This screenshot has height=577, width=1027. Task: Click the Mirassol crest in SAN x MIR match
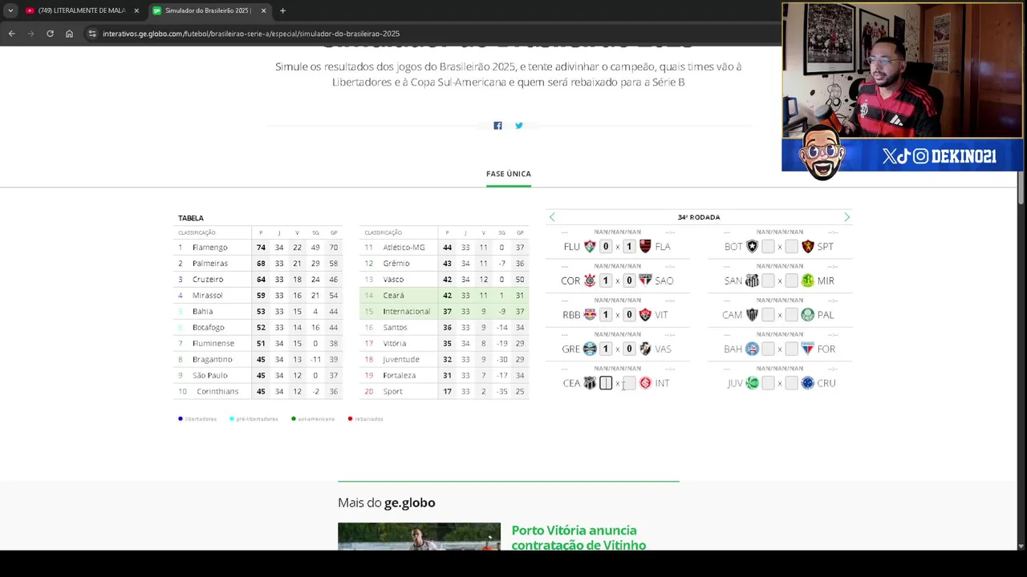808,280
